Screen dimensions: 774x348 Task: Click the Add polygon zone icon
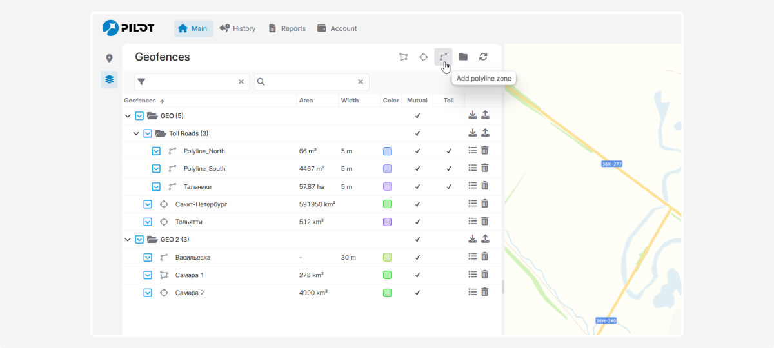403,57
